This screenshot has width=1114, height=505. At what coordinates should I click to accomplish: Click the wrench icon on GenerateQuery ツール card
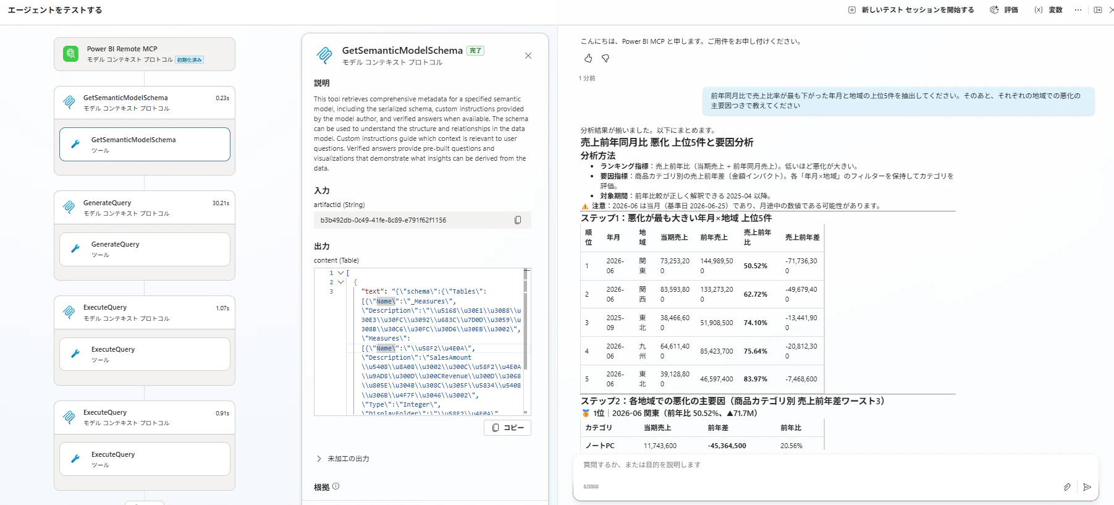[75, 248]
